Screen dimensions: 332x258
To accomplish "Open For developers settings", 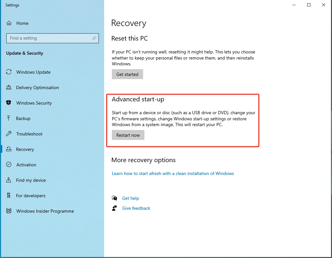I will [x=31, y=196].
